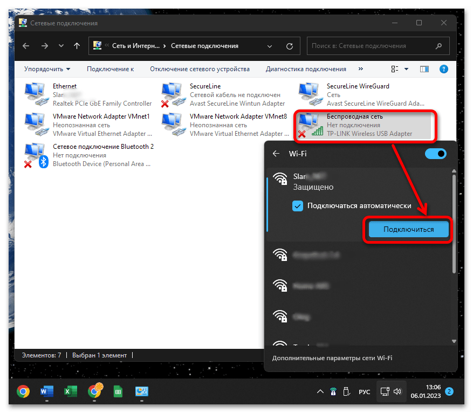Click Wi-Fi list scrollbar up arrow
Screen dimensions: 473x413
[x=454, y=171]
